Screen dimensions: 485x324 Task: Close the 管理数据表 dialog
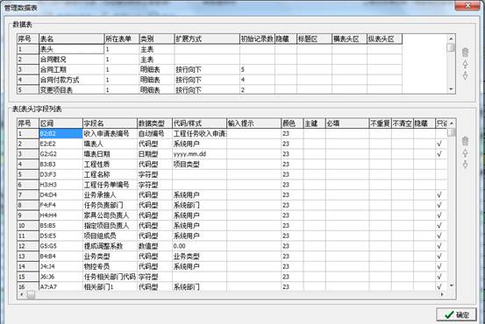(467, 5)
